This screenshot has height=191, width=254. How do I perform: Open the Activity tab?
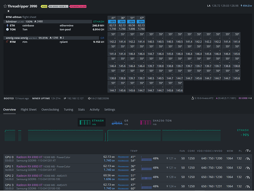pyautogui.click(x=94, y=110)
